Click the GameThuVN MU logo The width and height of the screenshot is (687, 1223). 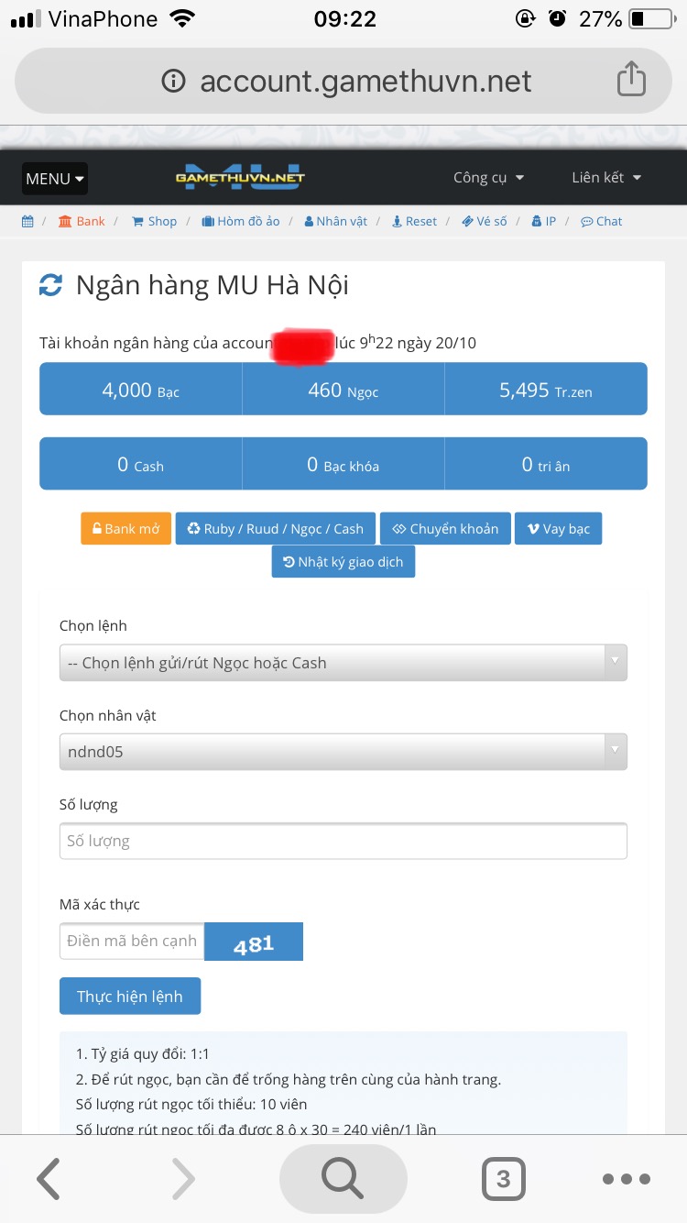pos(240,178)
